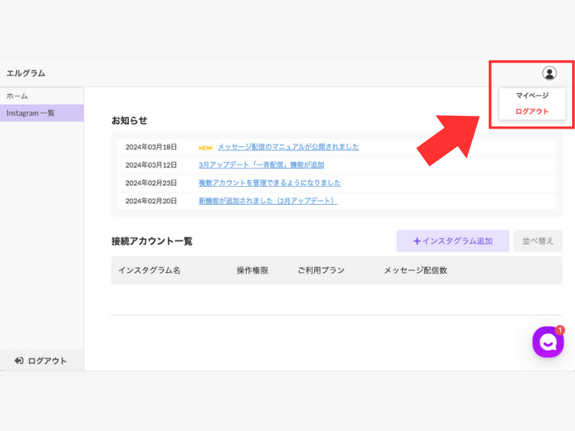Open メッセージ配信のマニュアルが公開されました link
The width and height of the screenshot is (575, 431).
coord(288,147)
